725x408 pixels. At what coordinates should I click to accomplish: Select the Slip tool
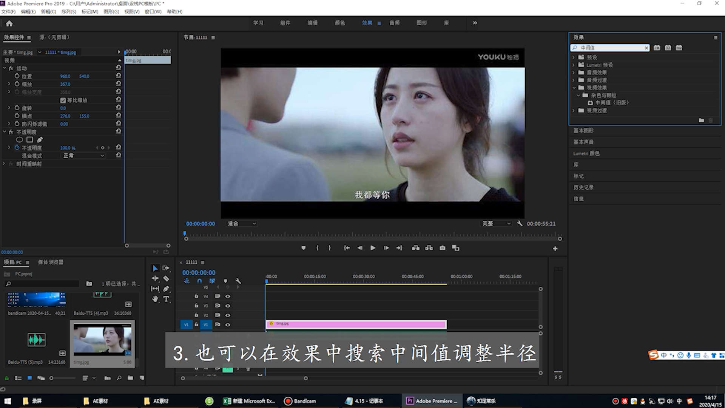[x=155, y=289]
